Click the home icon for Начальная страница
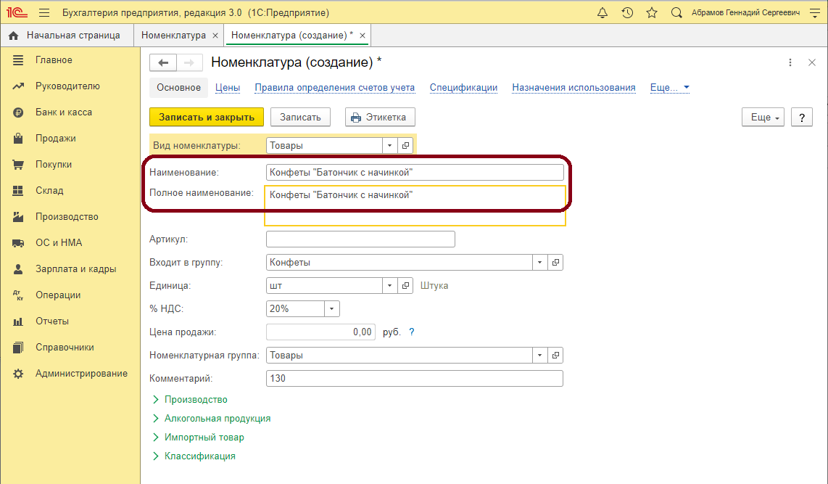Screen dimensions: 828x484 click(x=13, y=36)
